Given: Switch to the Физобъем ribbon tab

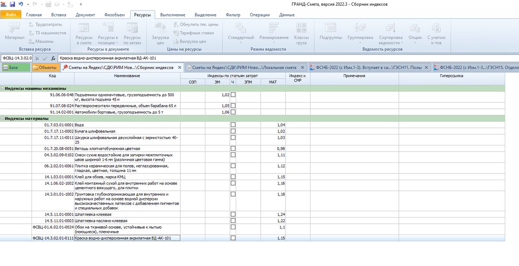Looking at the screenshot, I should (115, 15).
